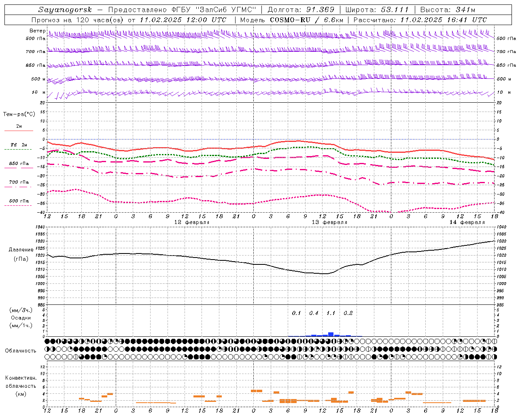Click the Модель COSMO-RU / 6.6км label
Viewport: 518px width, 414px height.
(291, 20)
